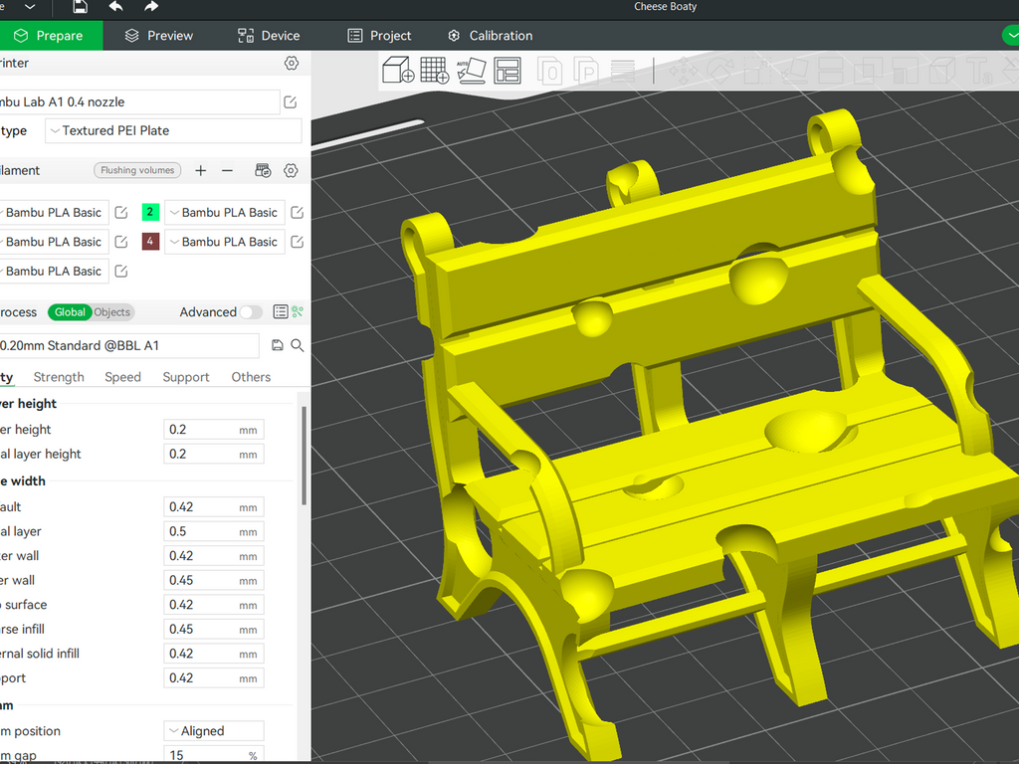Add a filament with plus icon
Image resolution: width=1019 pixels, height=764 pixels.
coord(201,170)
